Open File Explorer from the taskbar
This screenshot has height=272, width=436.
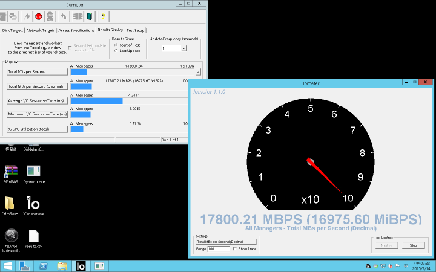click(x=62, y=266)
